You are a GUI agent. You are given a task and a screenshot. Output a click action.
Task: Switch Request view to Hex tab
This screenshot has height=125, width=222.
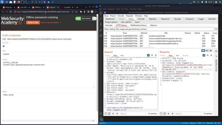pyautogui.click(x=122, y=56)
